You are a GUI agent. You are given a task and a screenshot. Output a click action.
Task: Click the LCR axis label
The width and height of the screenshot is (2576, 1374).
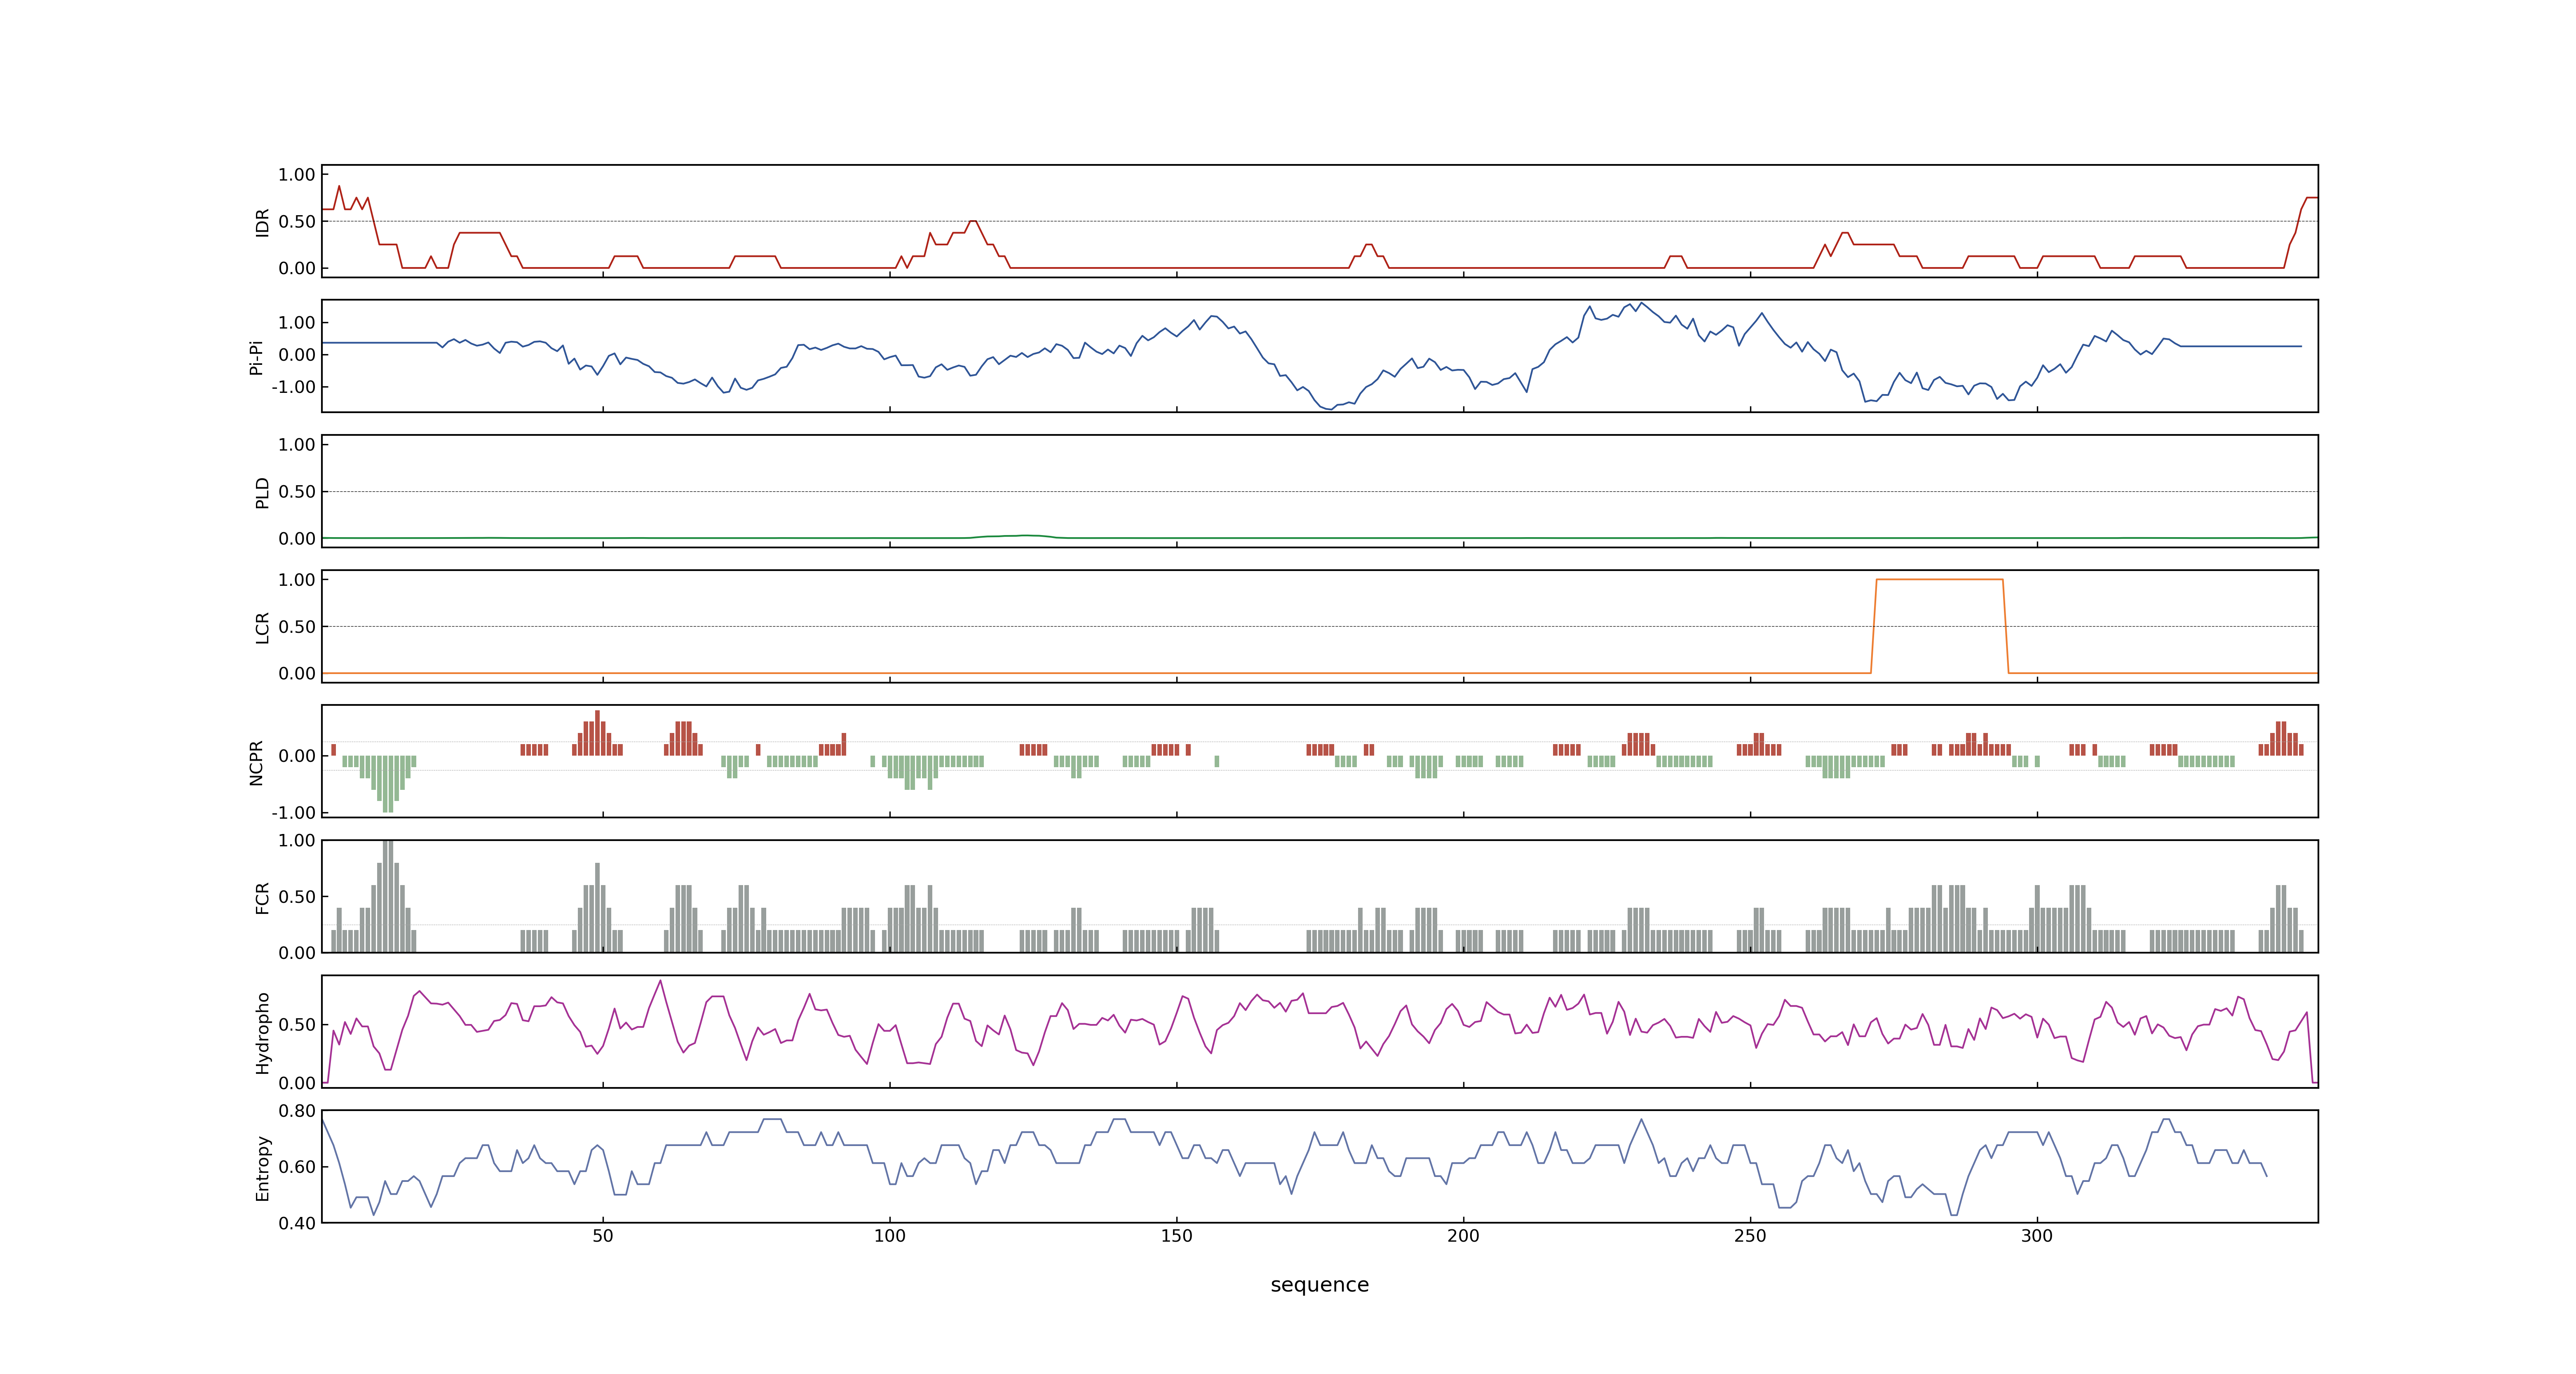point(263,627)
